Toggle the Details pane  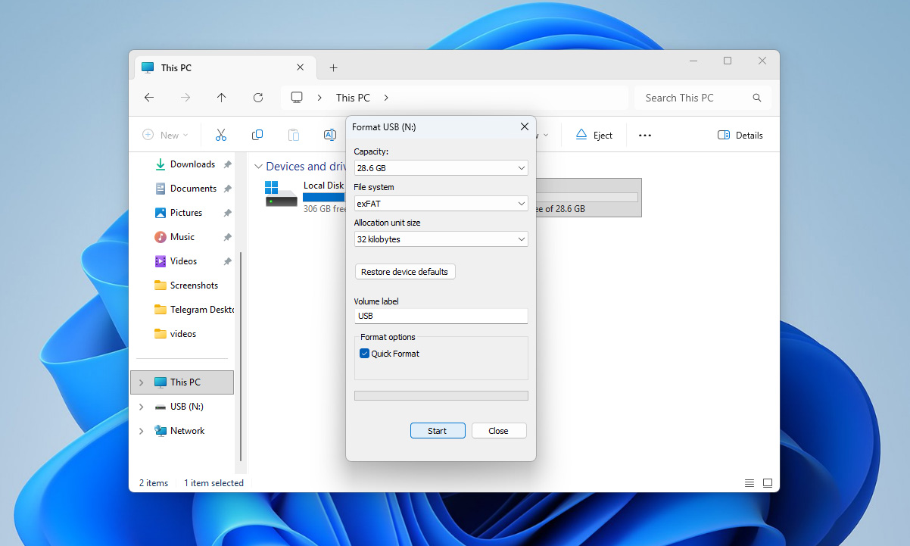(x=740, y=134)
